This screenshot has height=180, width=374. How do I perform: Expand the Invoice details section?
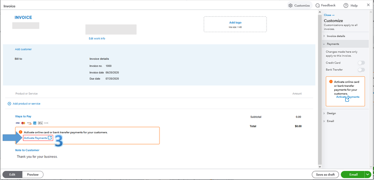[336, 36]
